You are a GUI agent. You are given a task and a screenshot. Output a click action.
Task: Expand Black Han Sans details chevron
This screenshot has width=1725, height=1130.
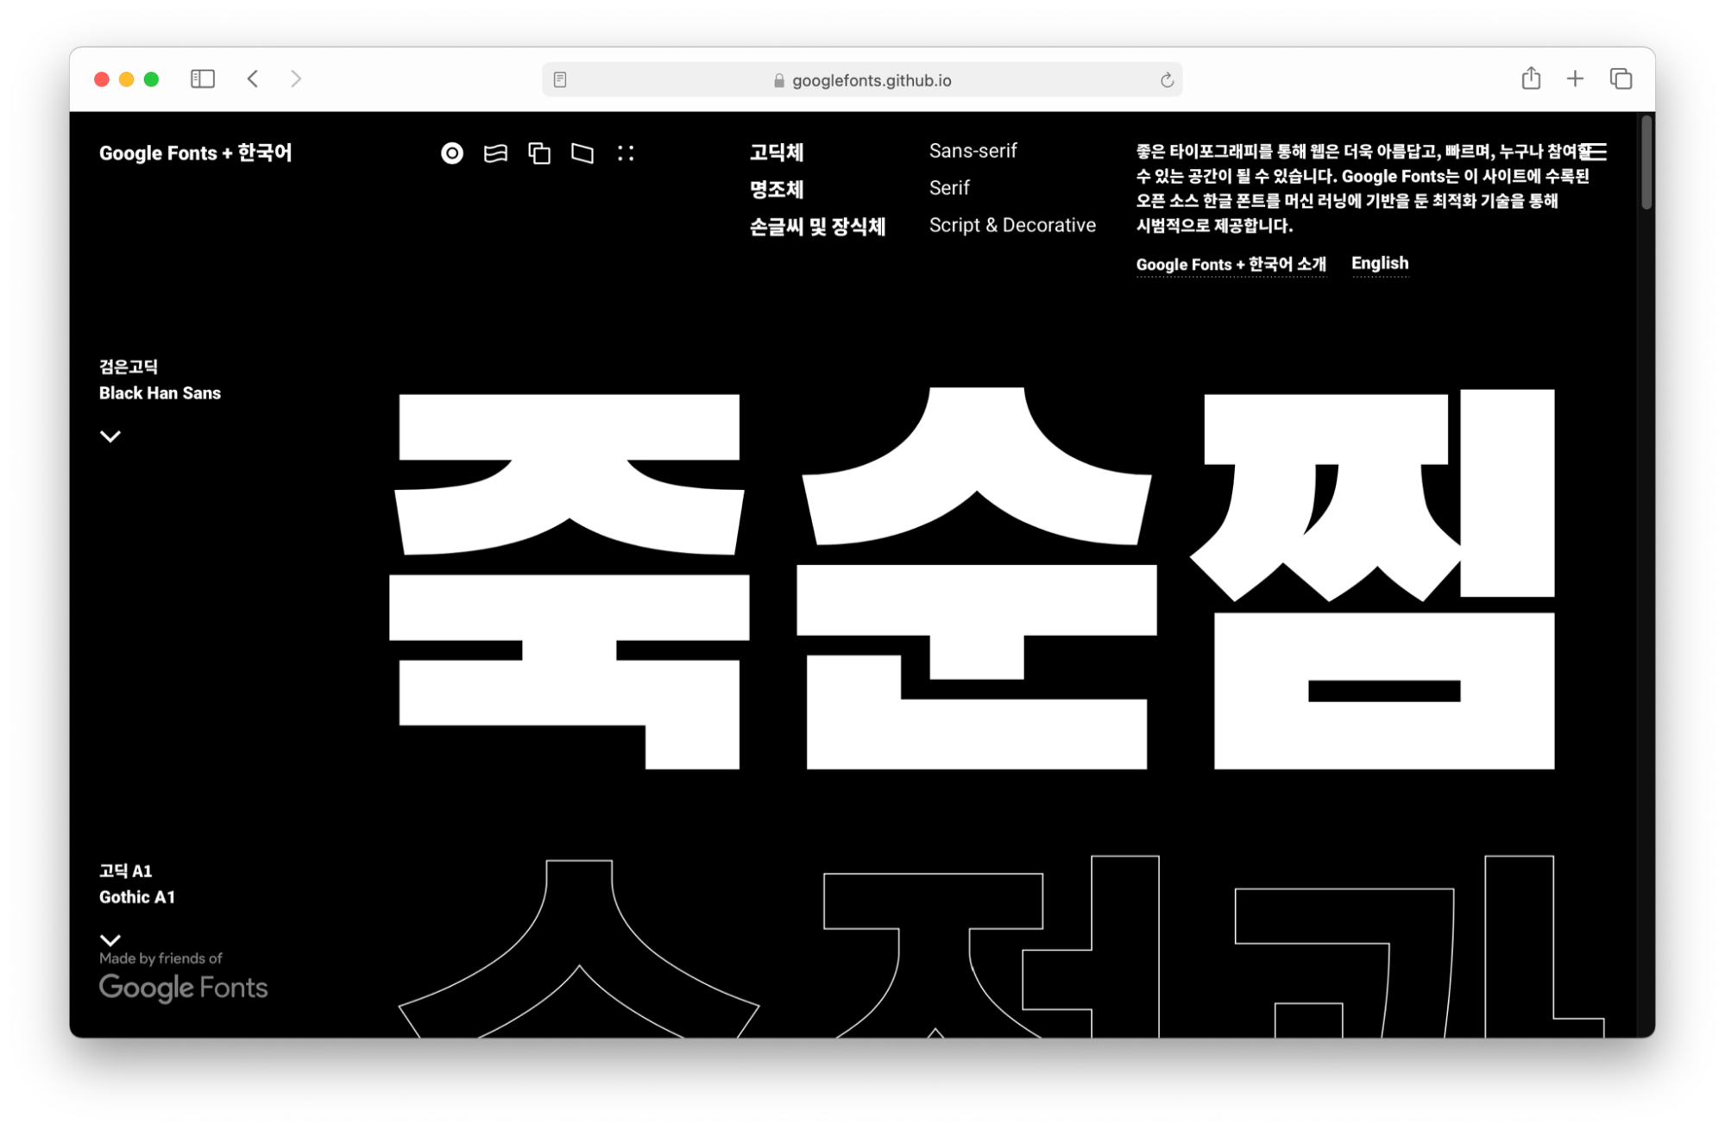[110, 436]
